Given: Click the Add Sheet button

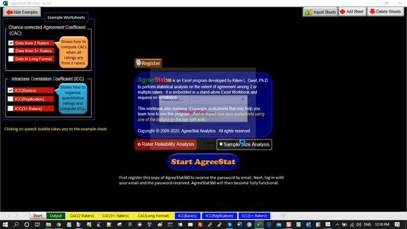Looking at the screenshot, I should click(x=352, y=11).
